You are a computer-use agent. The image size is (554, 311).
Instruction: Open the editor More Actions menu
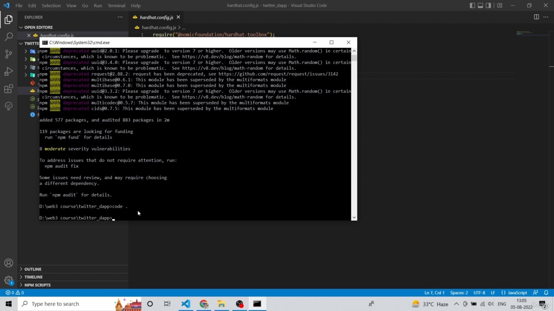546,17
